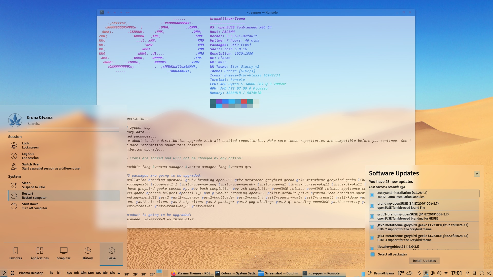Click the software updates tray icon
The height and width of the screenshot is (277, 493).
(426, 273)
